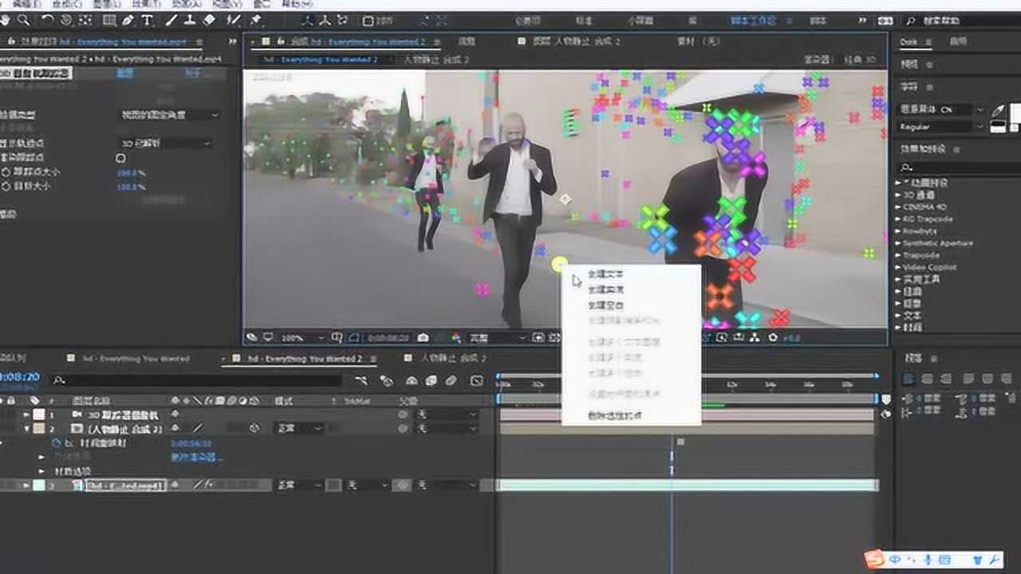Hide the hd mp4 footage layer
1021x574 pixels.
coord(3,485)
